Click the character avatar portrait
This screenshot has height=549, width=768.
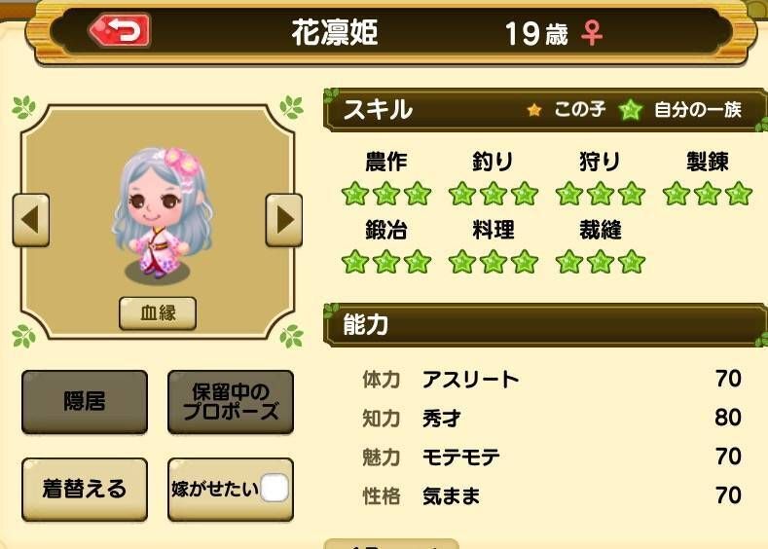(162, 213)
